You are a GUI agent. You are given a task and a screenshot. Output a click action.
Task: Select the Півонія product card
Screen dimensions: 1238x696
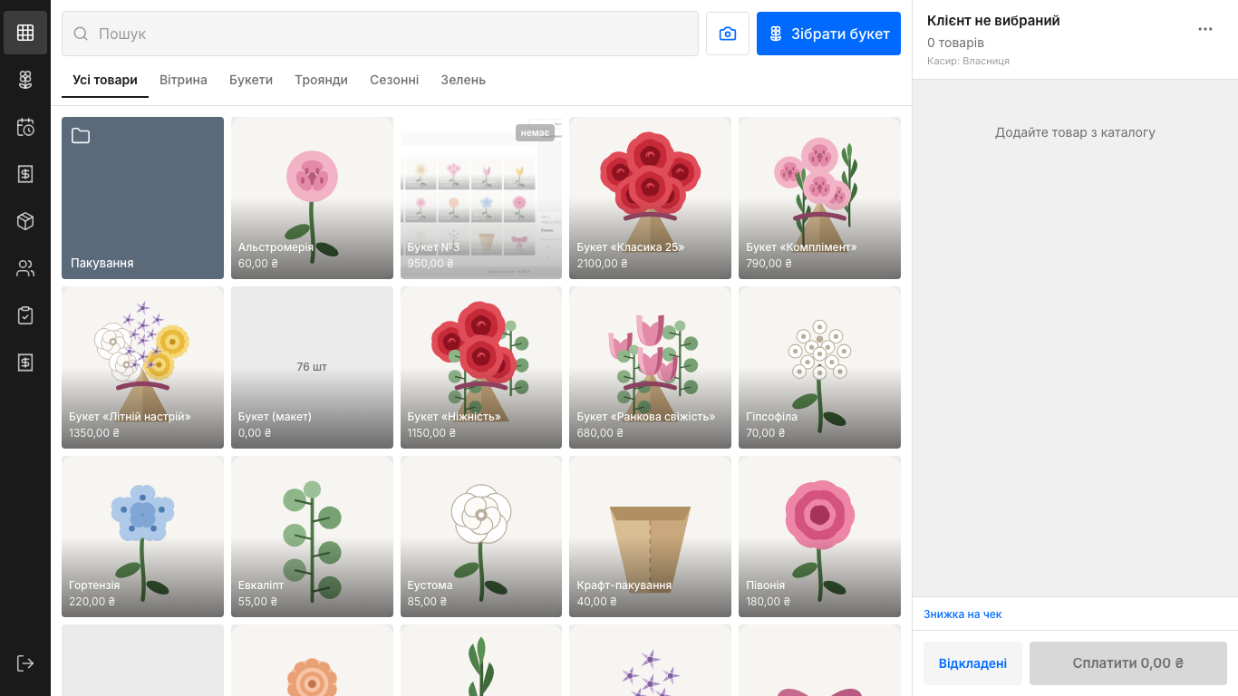(819, 536)
